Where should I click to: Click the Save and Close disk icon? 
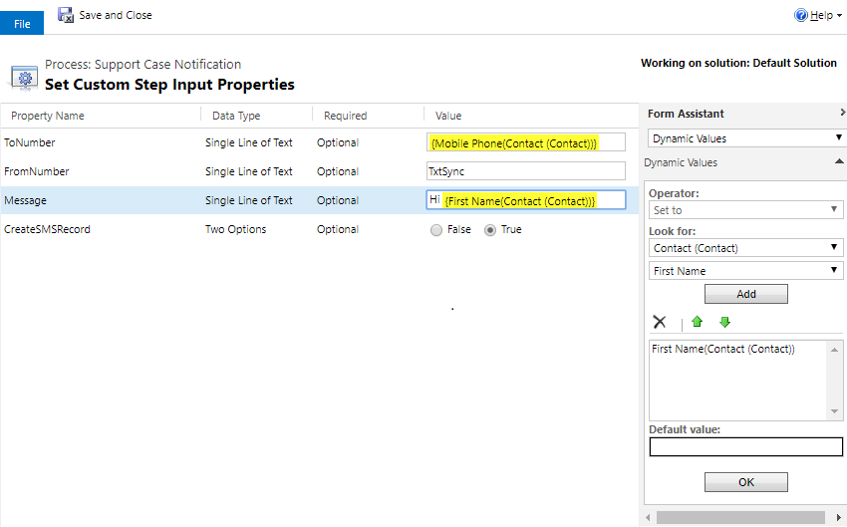point(66,15)
